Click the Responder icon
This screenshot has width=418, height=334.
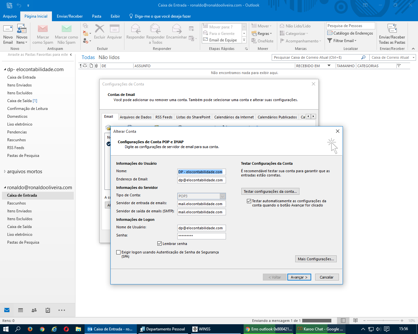136,29
